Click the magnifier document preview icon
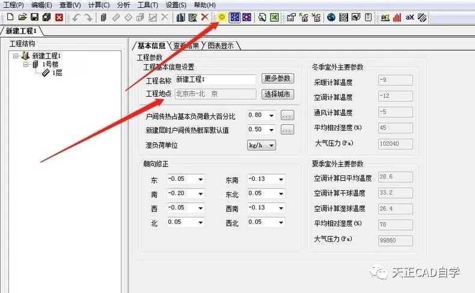This screenshot has height=293, width=475. point(262,17)
